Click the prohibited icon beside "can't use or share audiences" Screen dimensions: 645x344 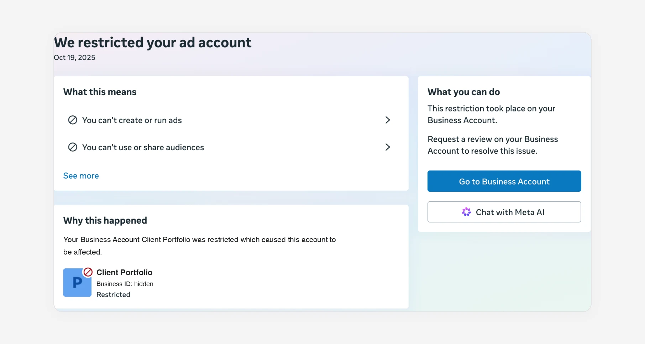(x=73, y=147)
